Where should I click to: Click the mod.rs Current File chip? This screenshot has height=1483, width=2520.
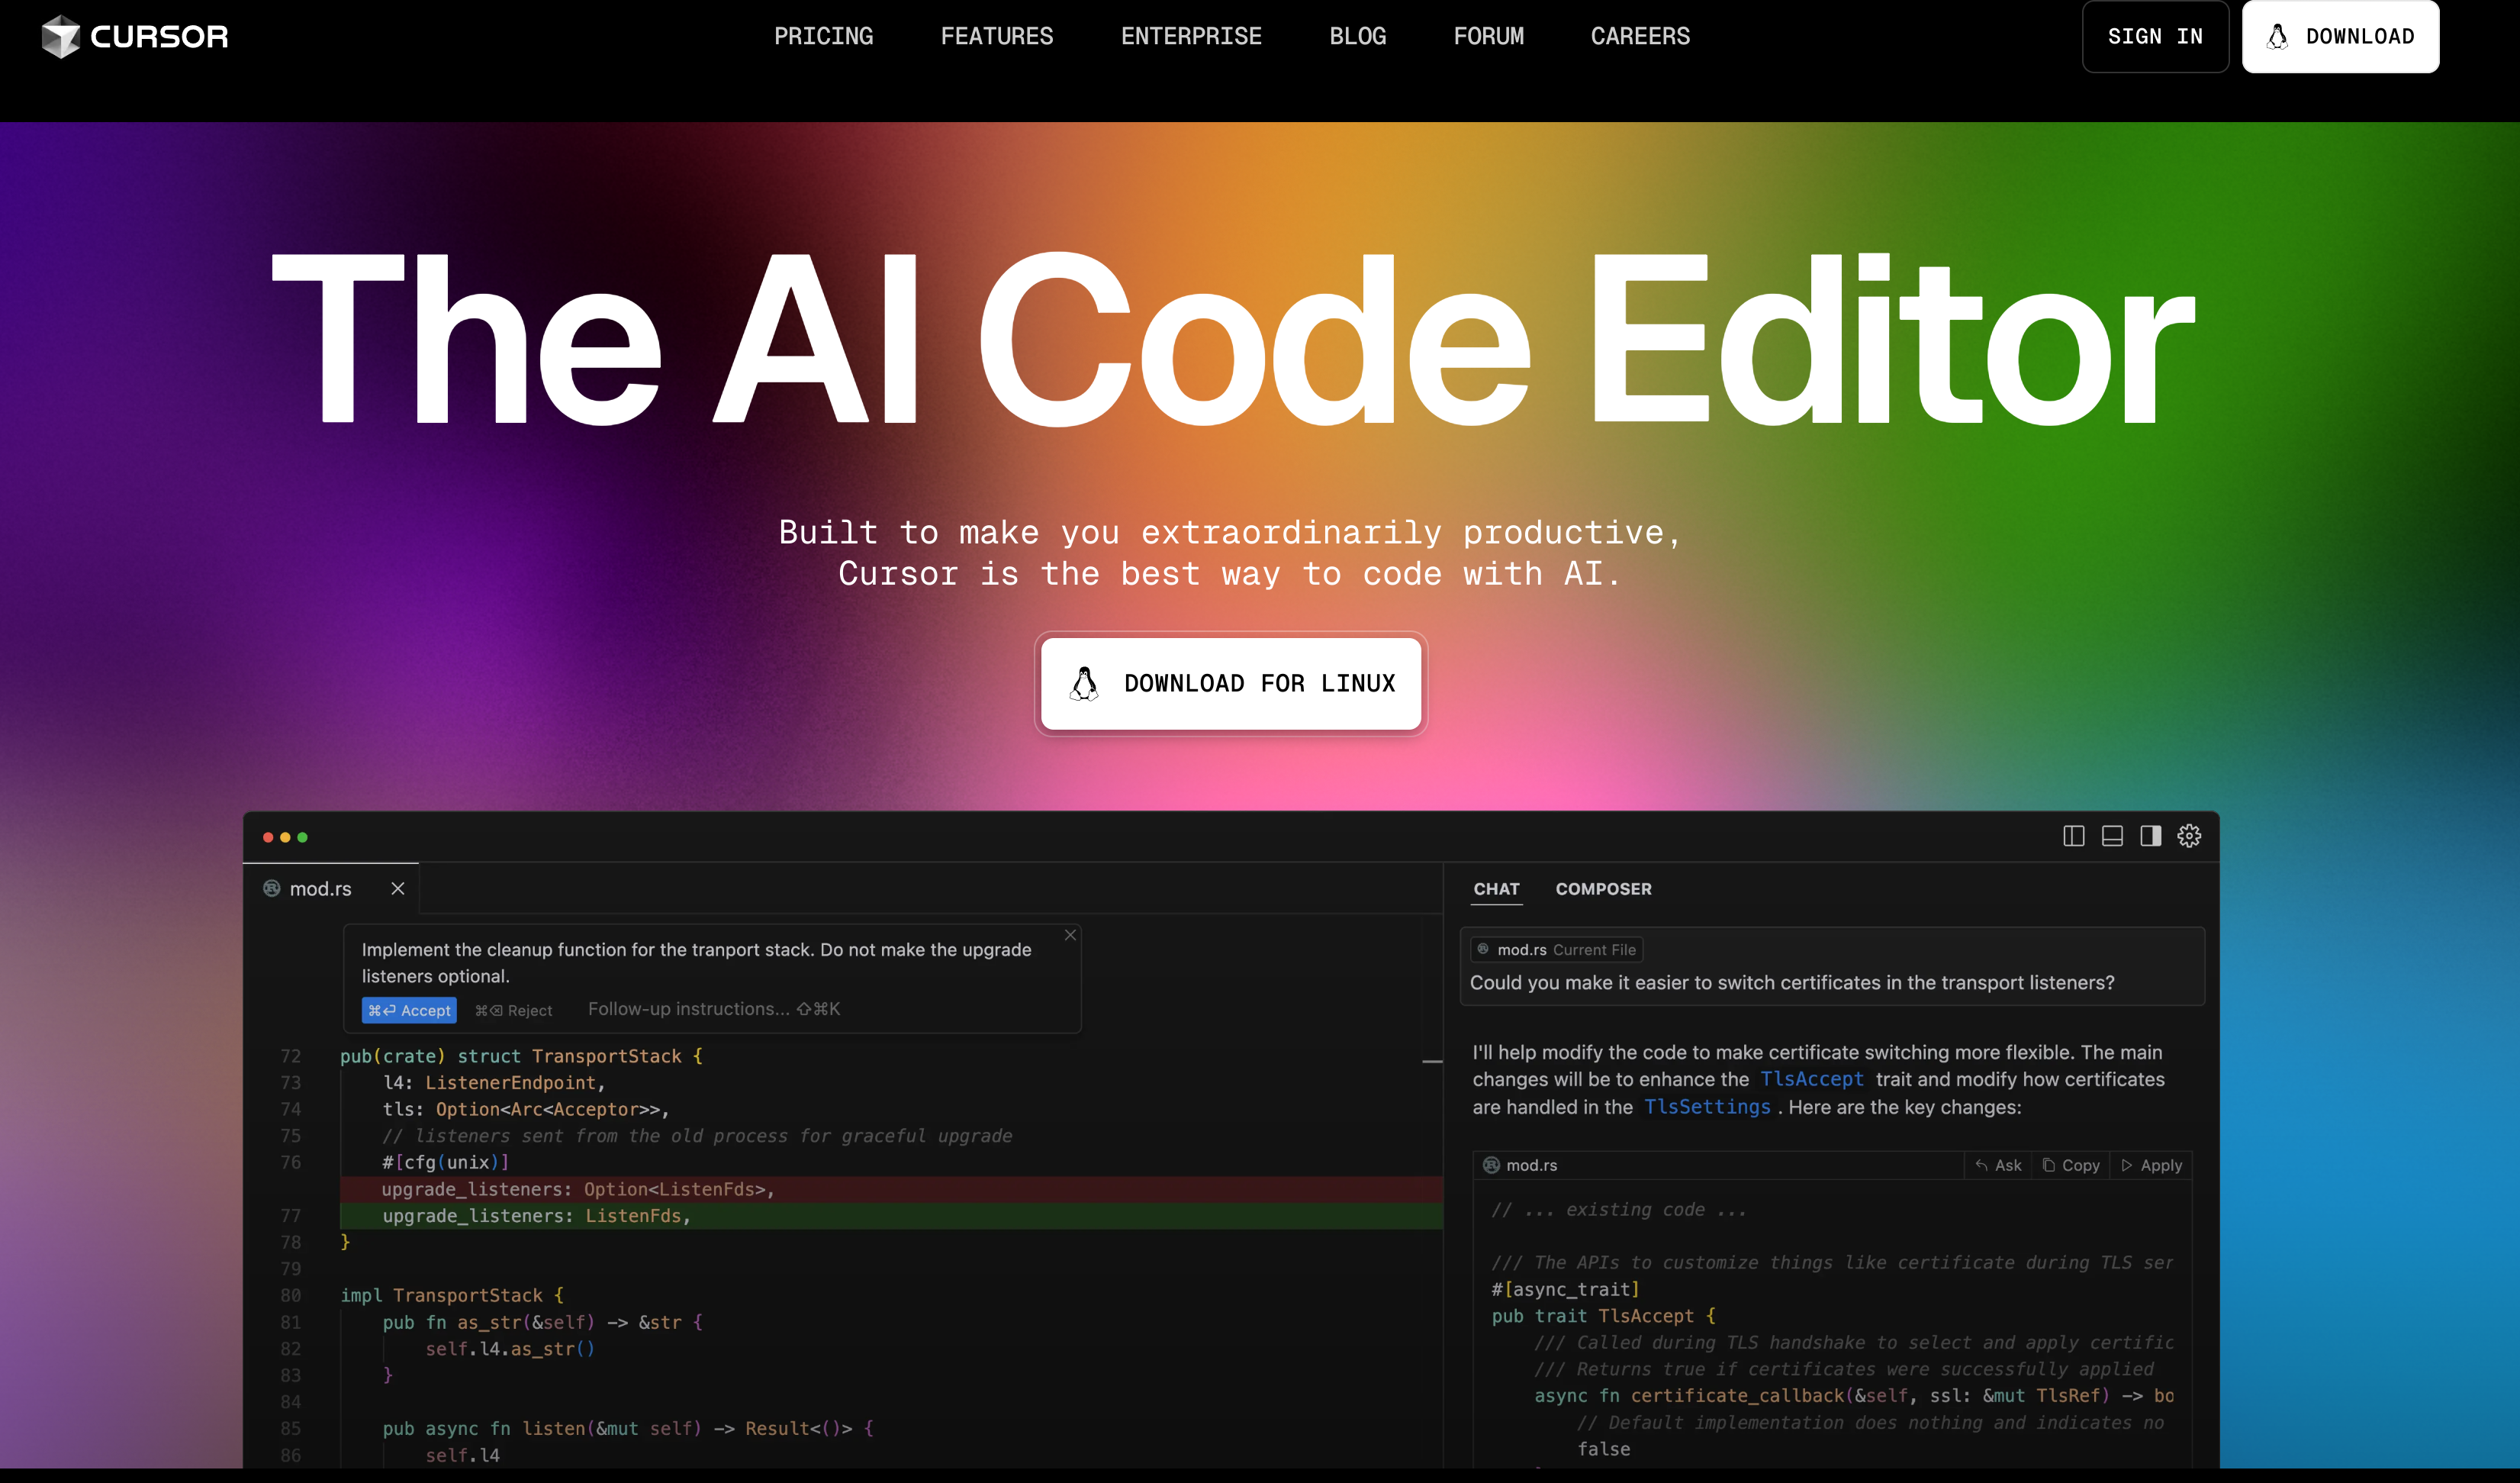click(1557, 949)
